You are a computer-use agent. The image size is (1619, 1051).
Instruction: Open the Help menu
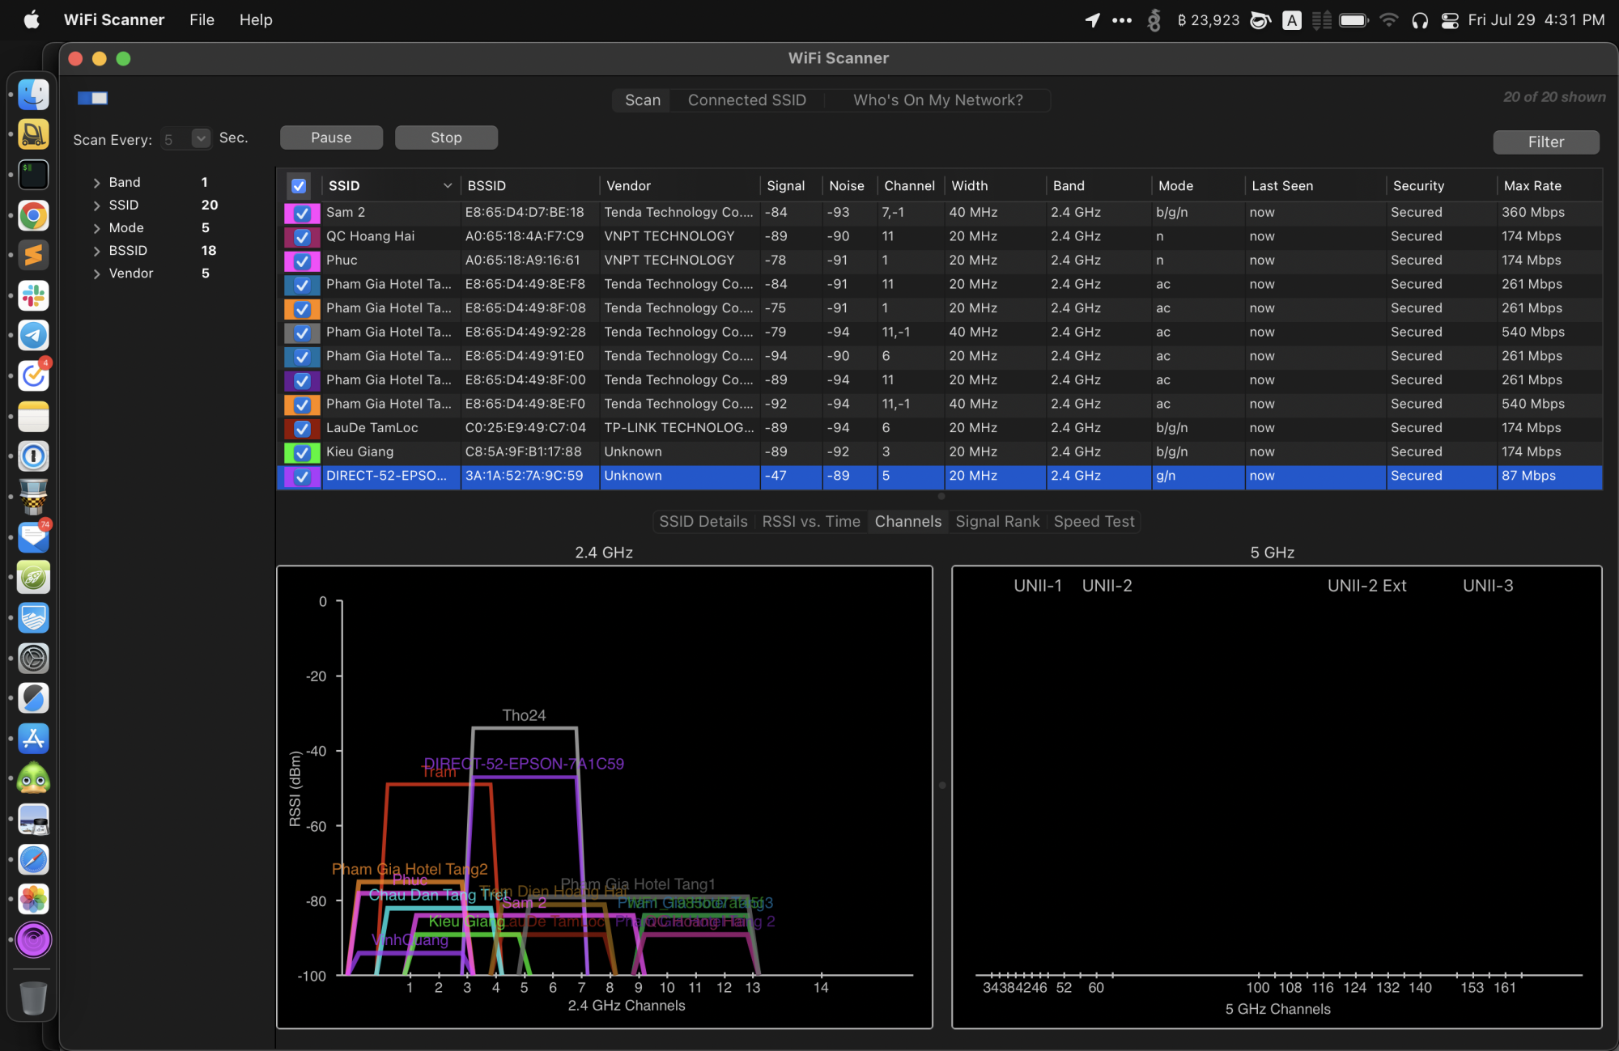coord(256,19)
